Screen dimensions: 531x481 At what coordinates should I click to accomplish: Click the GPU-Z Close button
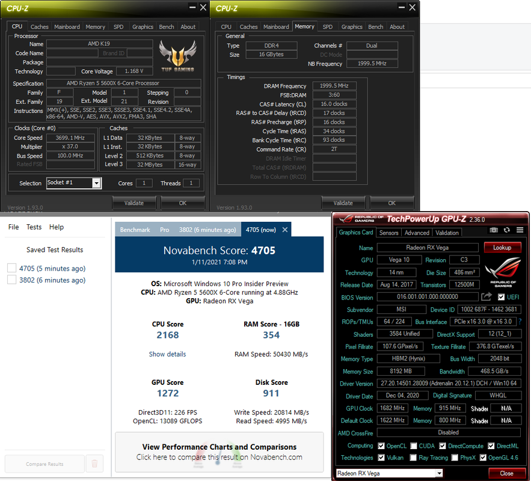506,473
